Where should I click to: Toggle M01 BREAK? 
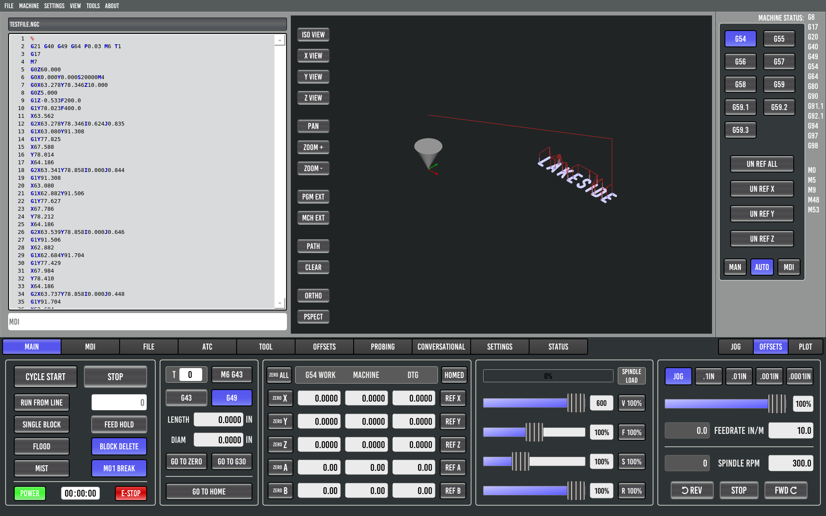(x=119, y=469)
